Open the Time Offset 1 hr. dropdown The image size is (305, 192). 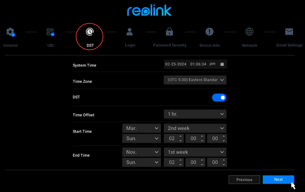(x=195, y=114)
